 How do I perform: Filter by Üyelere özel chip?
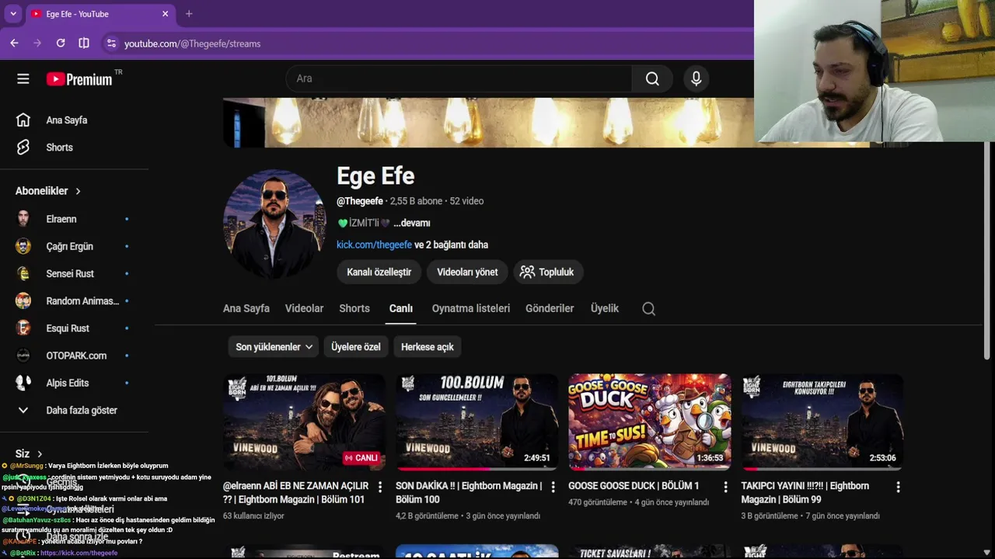pyautogui.click(x=356, y=347)
